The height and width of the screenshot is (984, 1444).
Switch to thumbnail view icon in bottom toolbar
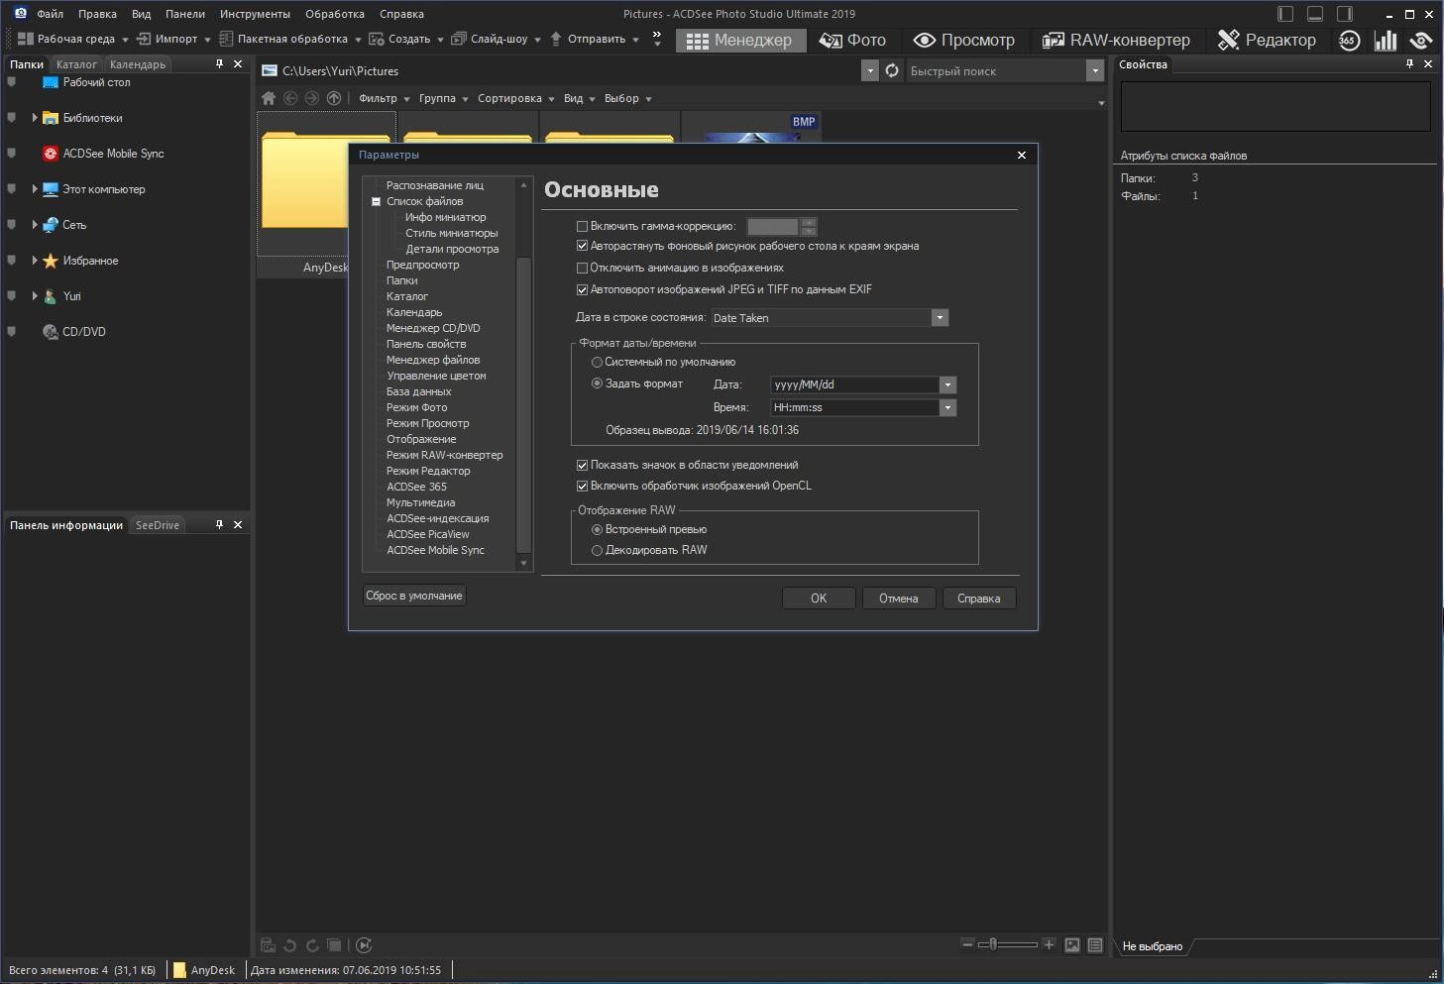[x=1072, y=945]
